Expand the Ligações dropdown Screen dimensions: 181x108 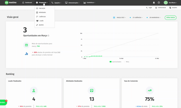pos(56,3)
